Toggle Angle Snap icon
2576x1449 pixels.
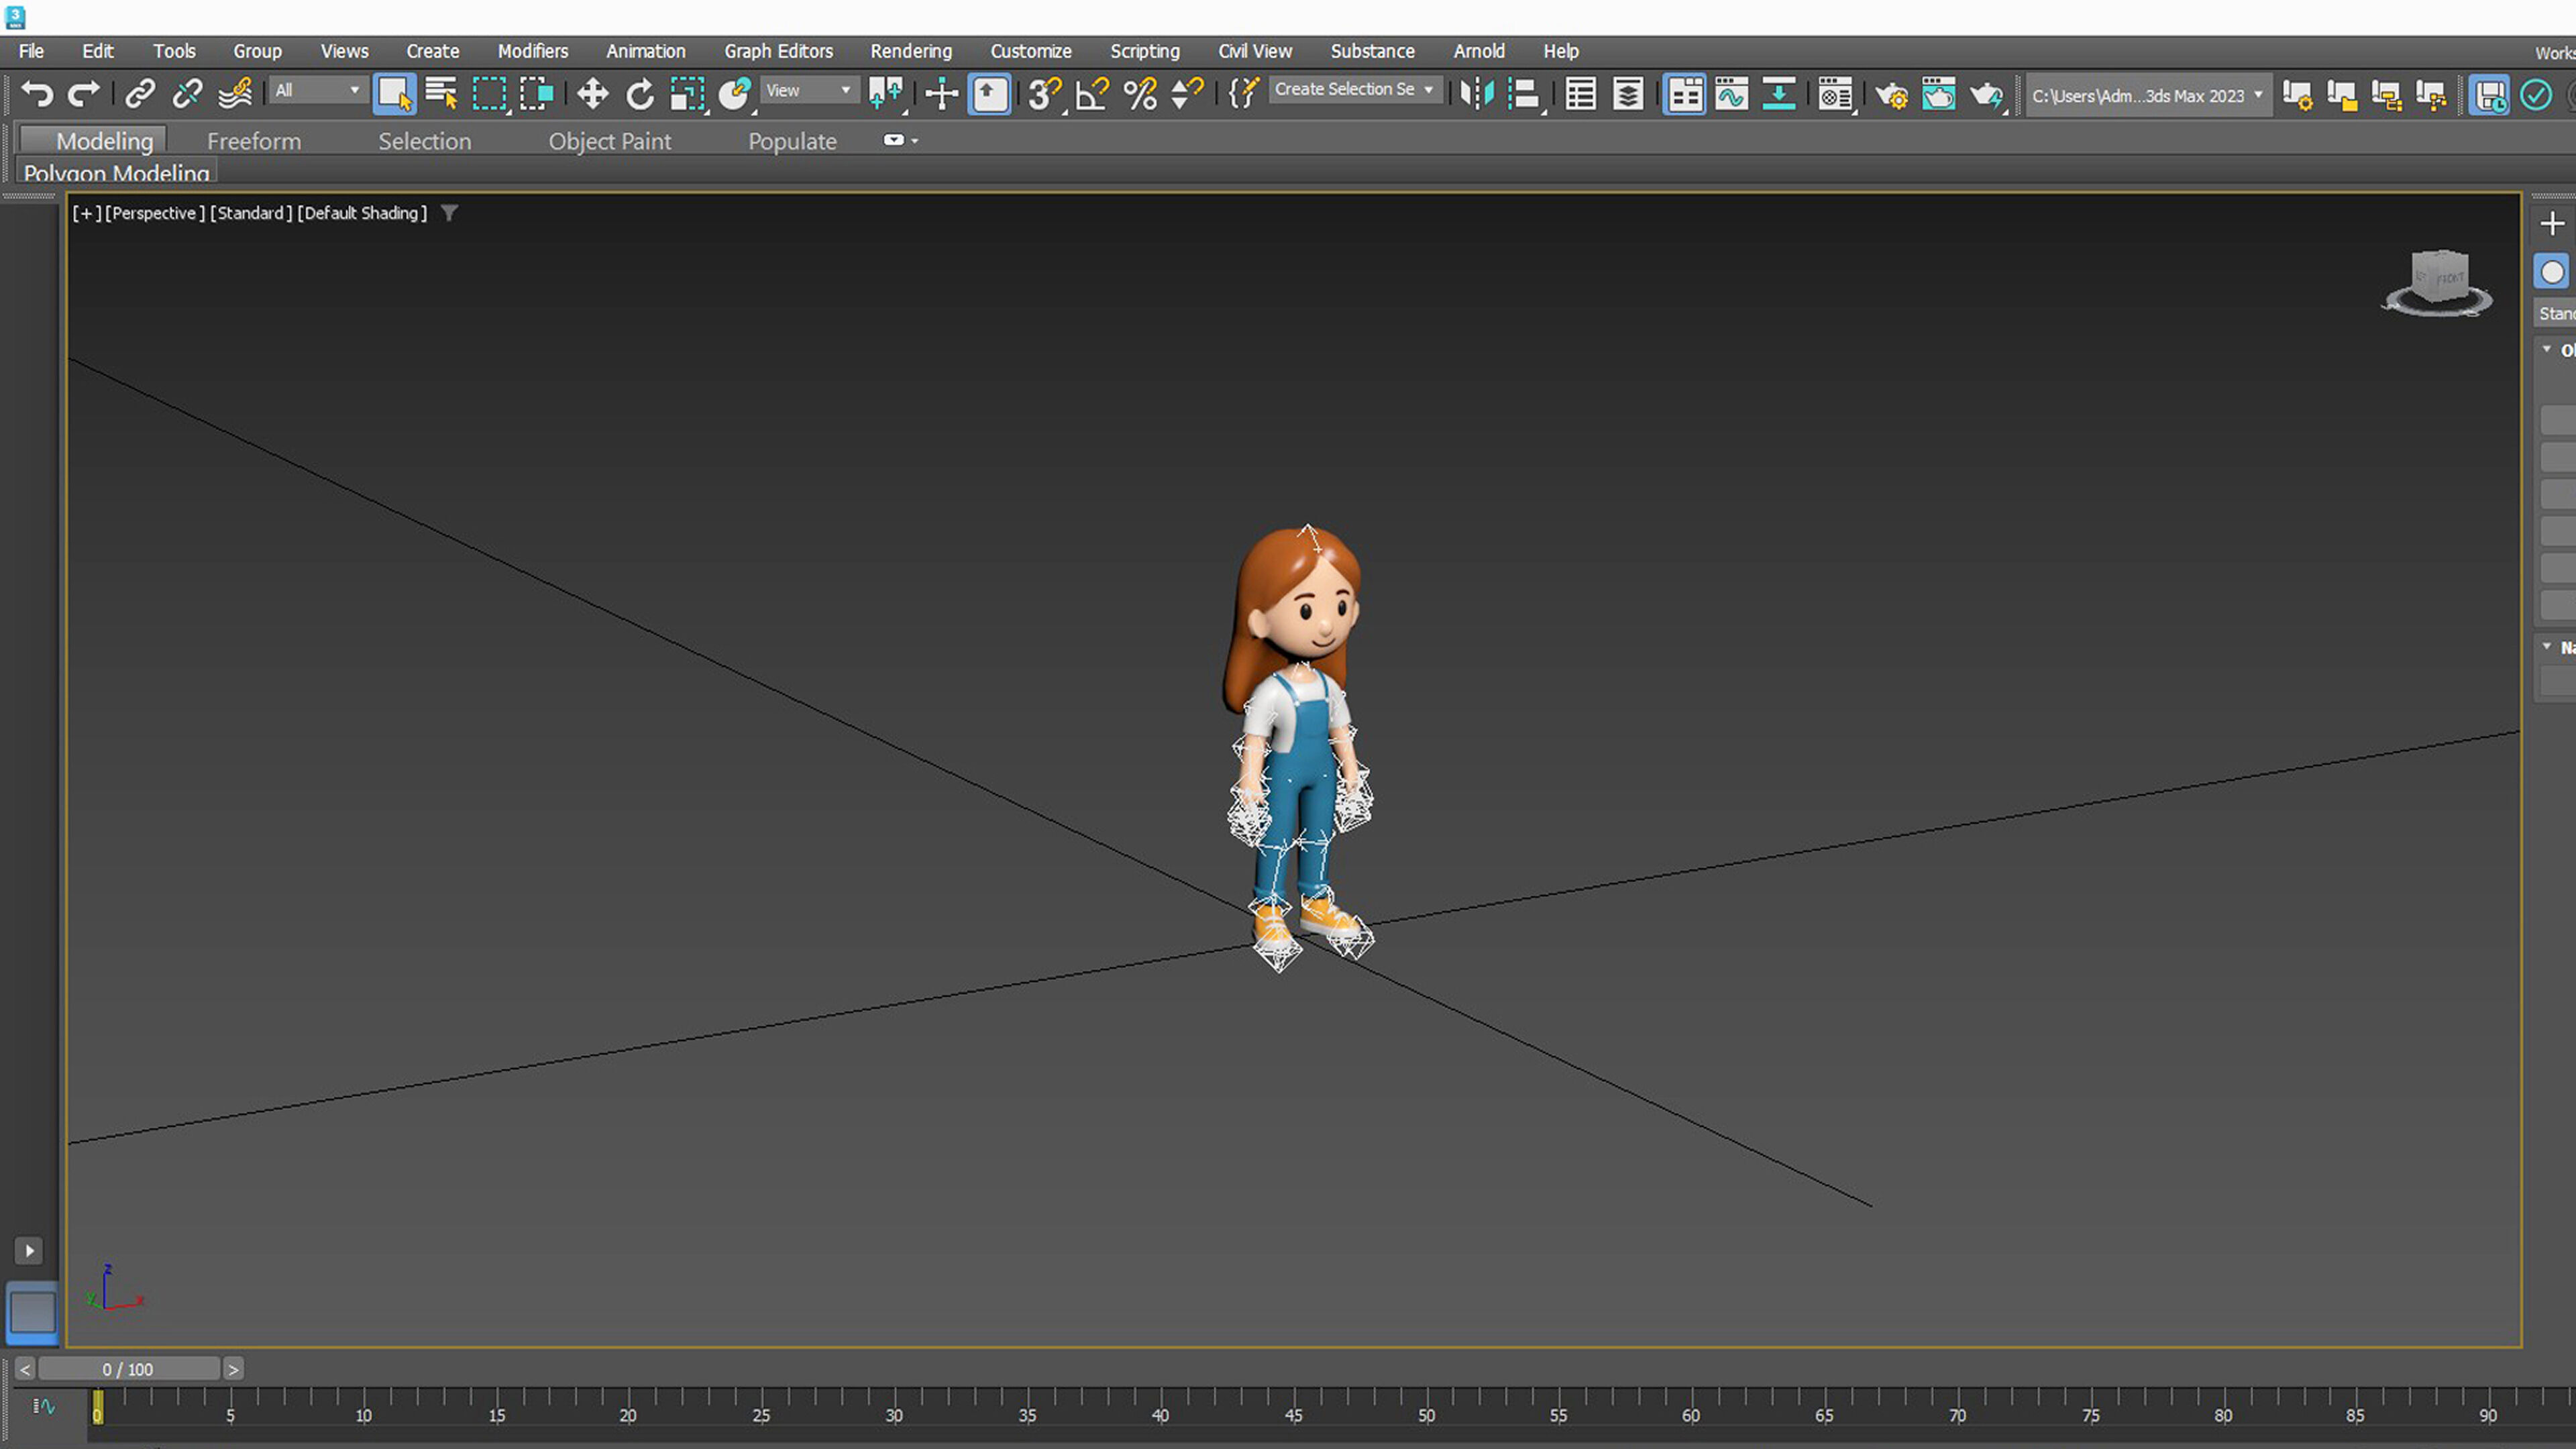pyautogui.click(x=1092, y=94)
